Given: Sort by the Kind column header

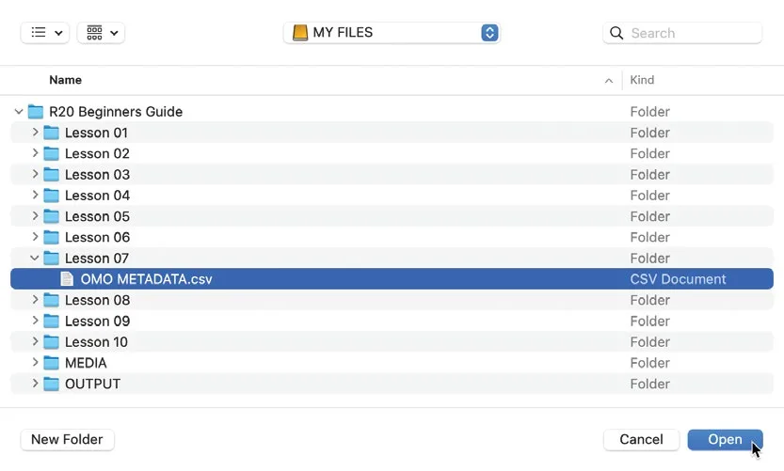Looking at the screenshot, I should point(642,80).
